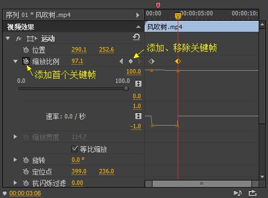Toggle animation stopwatch for 缩放比例

pos(26,61)
